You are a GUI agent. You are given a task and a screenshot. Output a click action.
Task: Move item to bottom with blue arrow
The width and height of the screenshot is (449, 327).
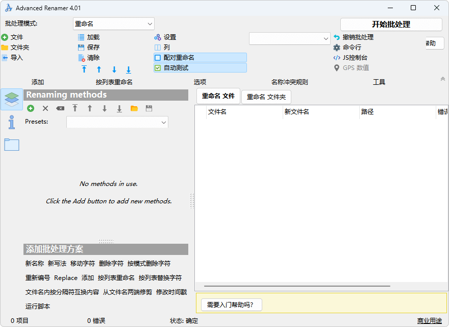click(129, 69)
